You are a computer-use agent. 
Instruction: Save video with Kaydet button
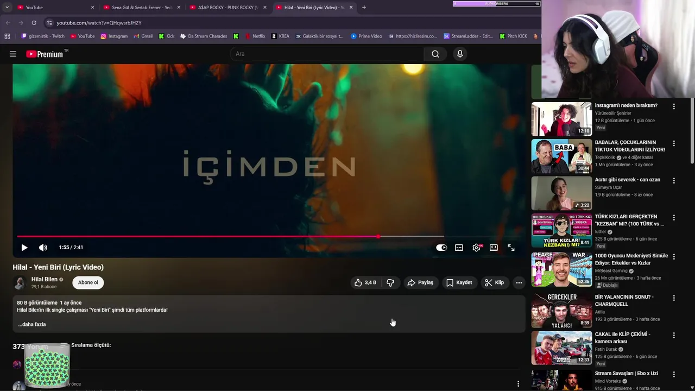point(459,282)
